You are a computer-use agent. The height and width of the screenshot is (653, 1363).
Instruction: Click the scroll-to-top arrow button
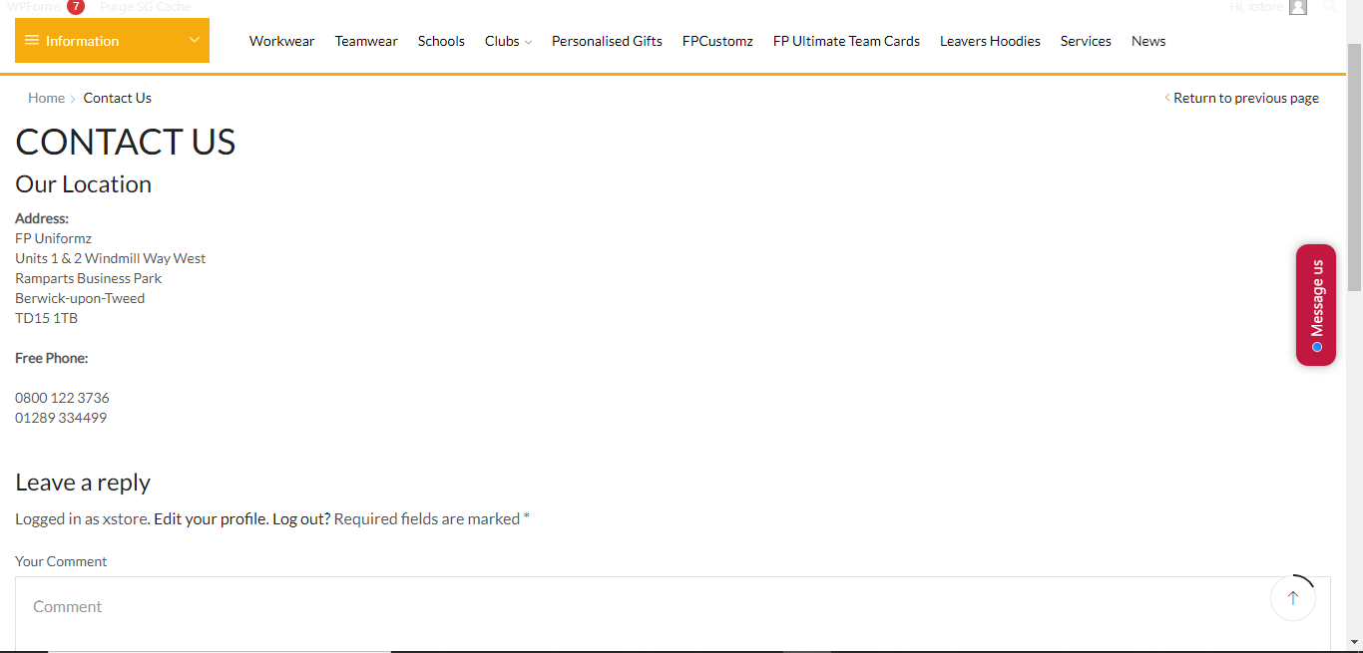pos(1293,598)
